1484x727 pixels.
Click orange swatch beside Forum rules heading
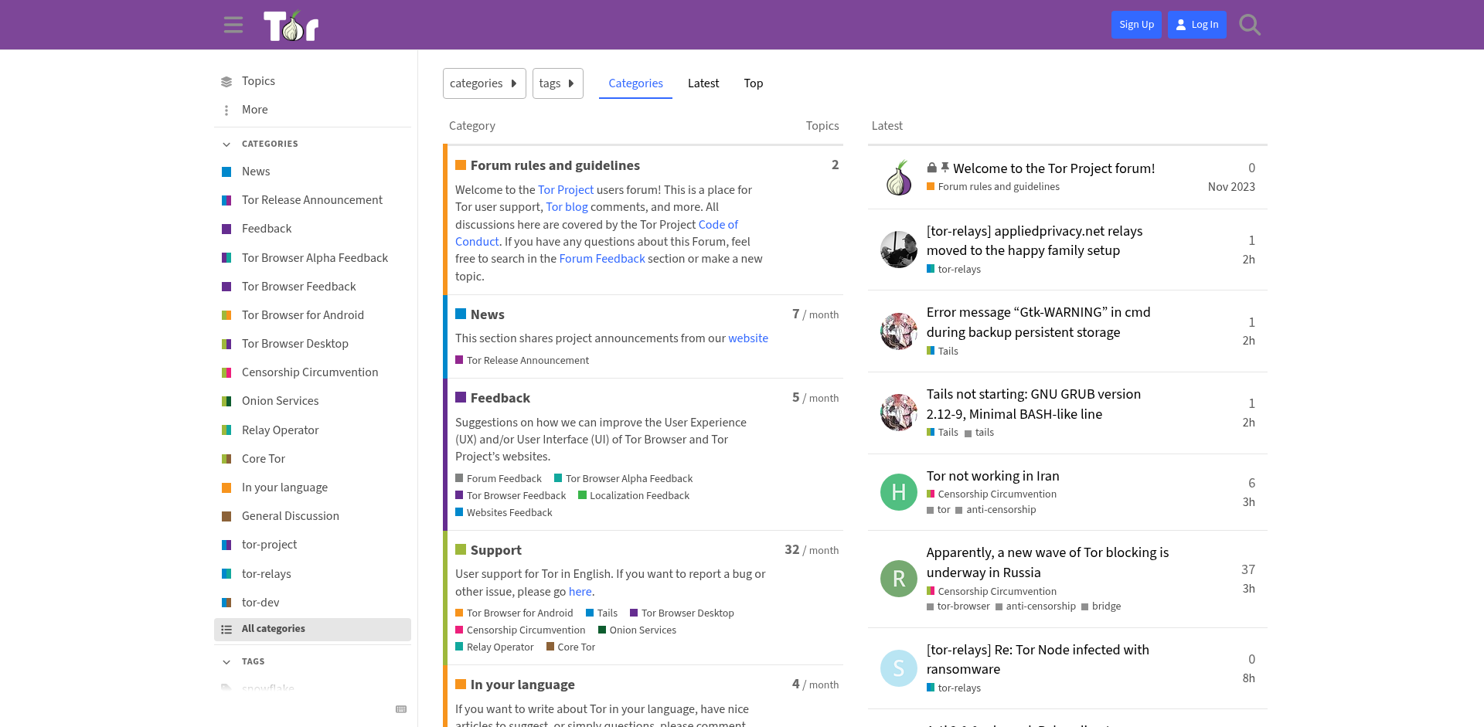pos(461,165)
